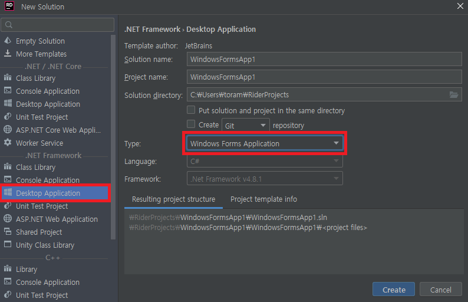The image size is (468, 302).
Task: Click the JetBrains template author text
Action: tap(199, 45)
